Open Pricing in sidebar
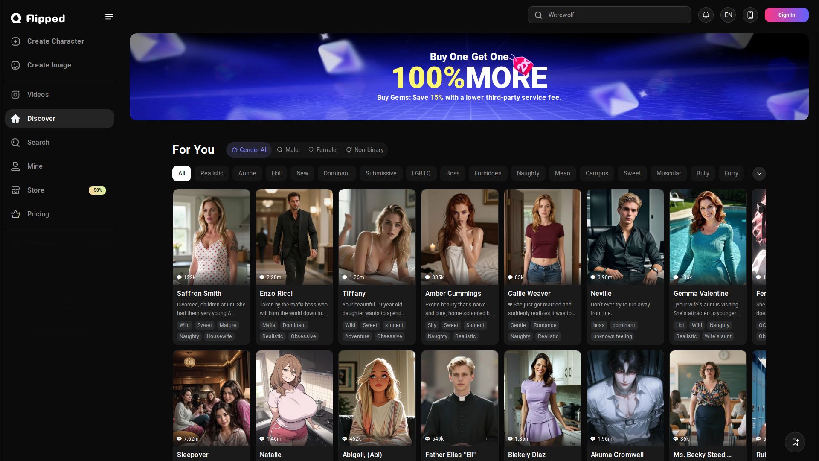 coord(60,214)
